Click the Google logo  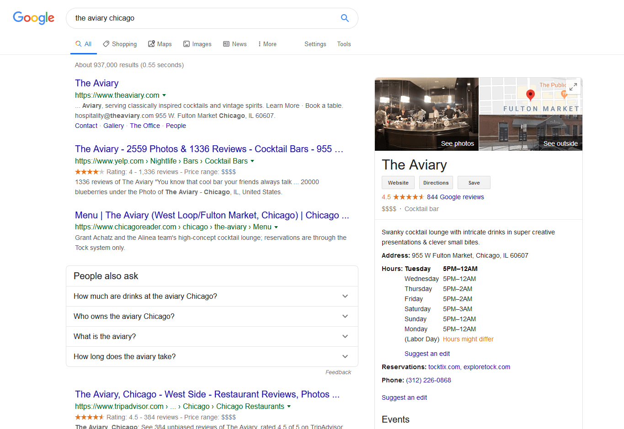pos(33,18)
